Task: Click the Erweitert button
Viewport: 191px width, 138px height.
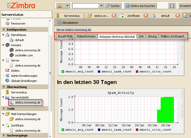Action: (x=185, y=6)
